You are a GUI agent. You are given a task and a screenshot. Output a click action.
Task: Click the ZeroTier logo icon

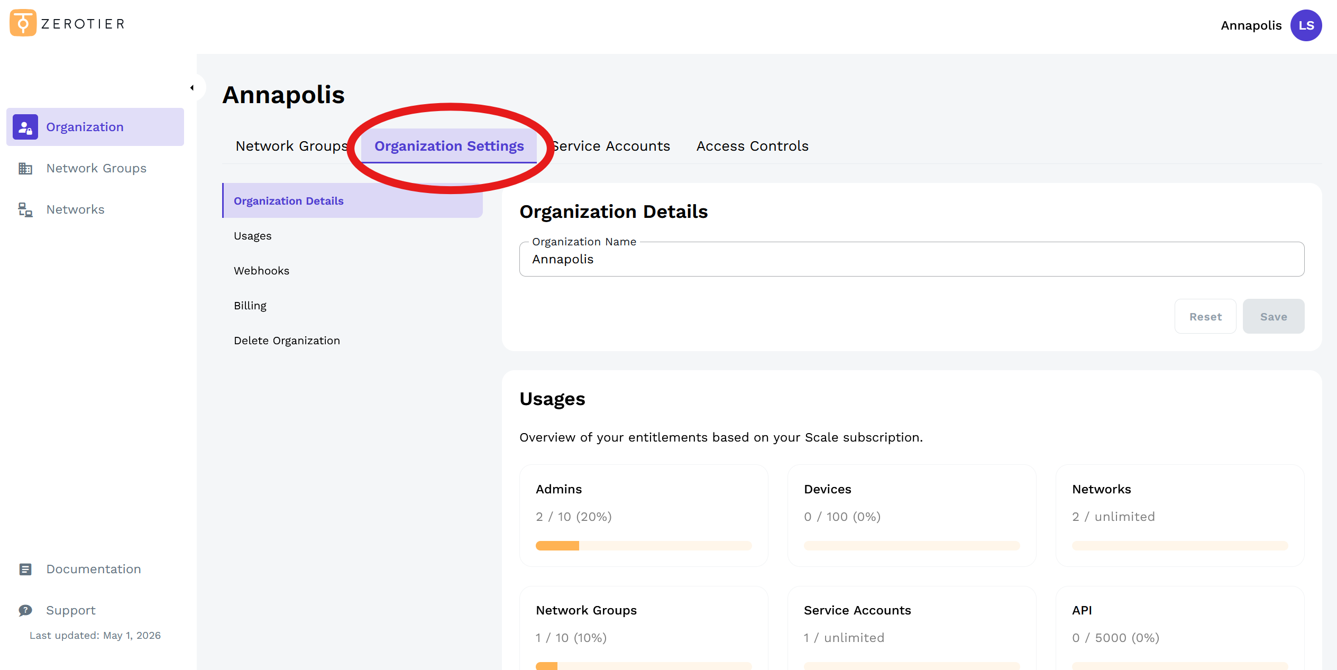point(23,23)
